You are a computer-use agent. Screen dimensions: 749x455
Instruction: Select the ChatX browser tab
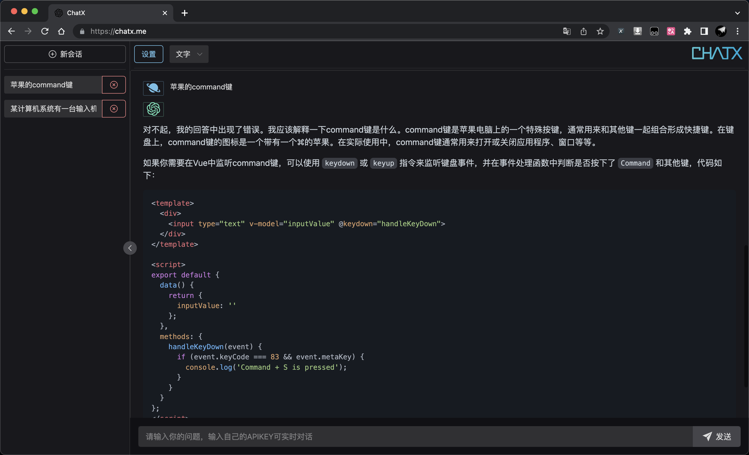point(111,13)
